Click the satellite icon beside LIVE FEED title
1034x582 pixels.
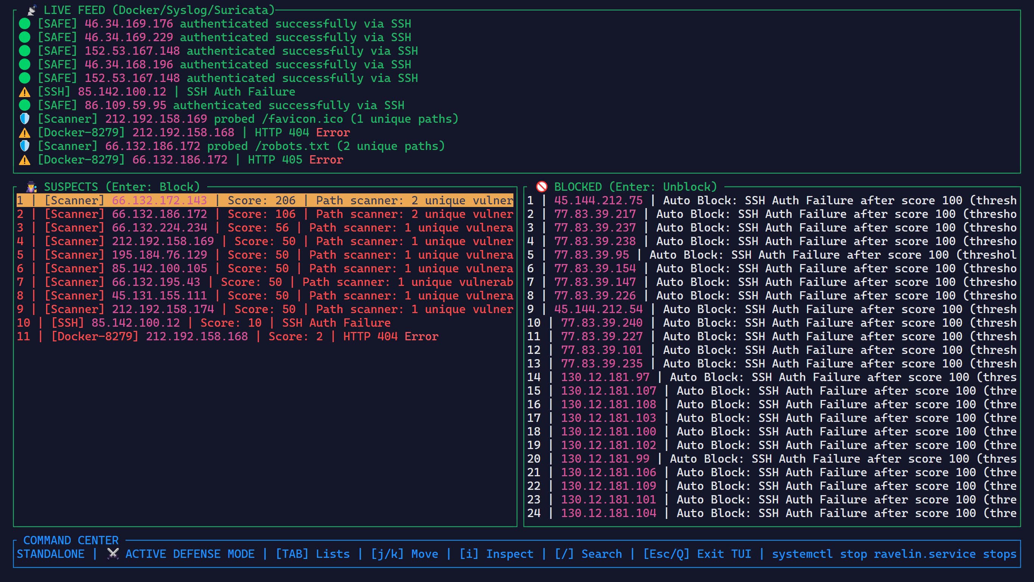(32, 9)
